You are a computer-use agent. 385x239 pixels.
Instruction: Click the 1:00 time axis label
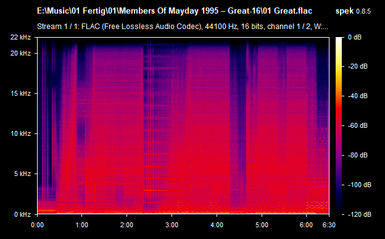click(x=82, y=225)
